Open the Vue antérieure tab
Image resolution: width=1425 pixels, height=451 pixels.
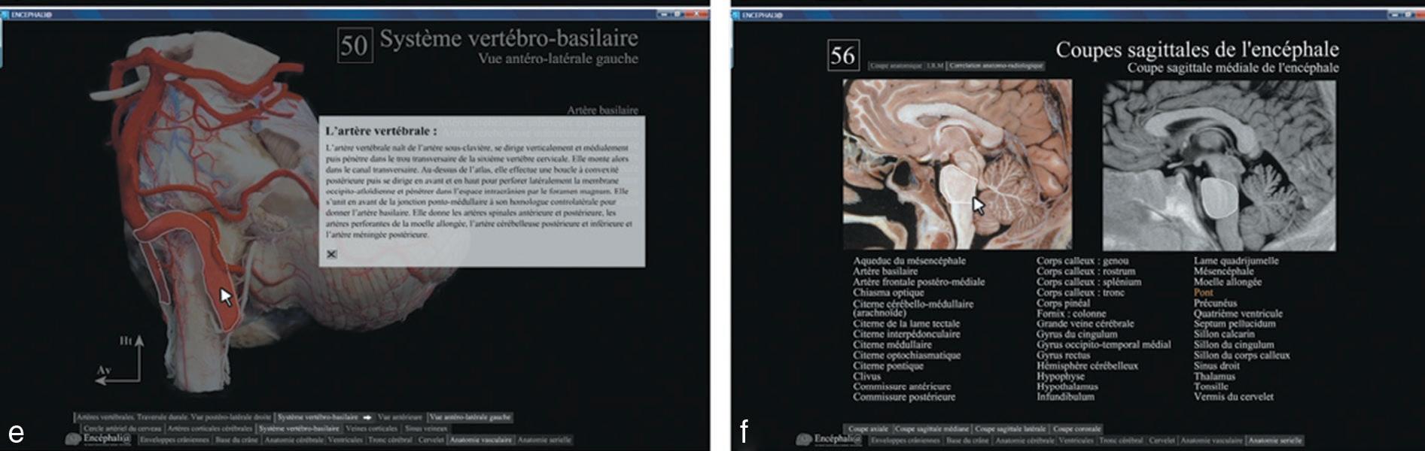[x=400, y=417]
